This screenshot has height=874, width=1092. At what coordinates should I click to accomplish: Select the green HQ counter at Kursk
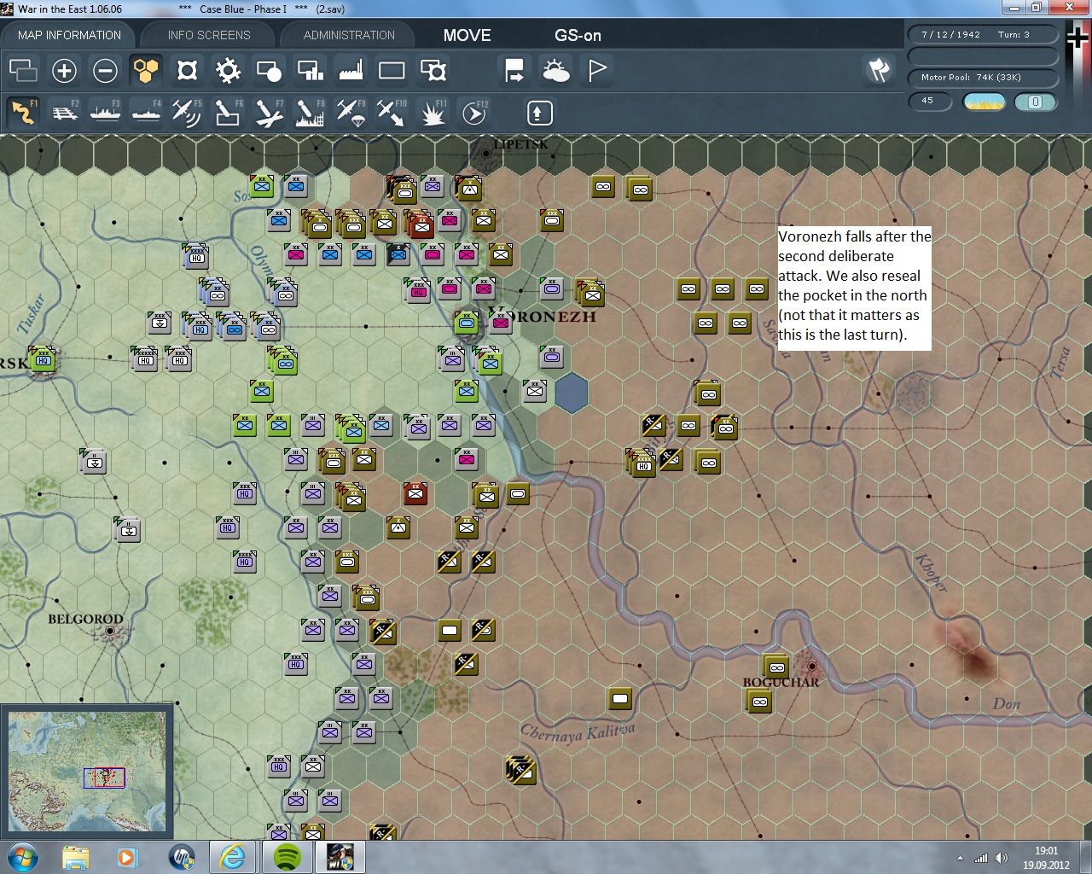tap(43, 358)
